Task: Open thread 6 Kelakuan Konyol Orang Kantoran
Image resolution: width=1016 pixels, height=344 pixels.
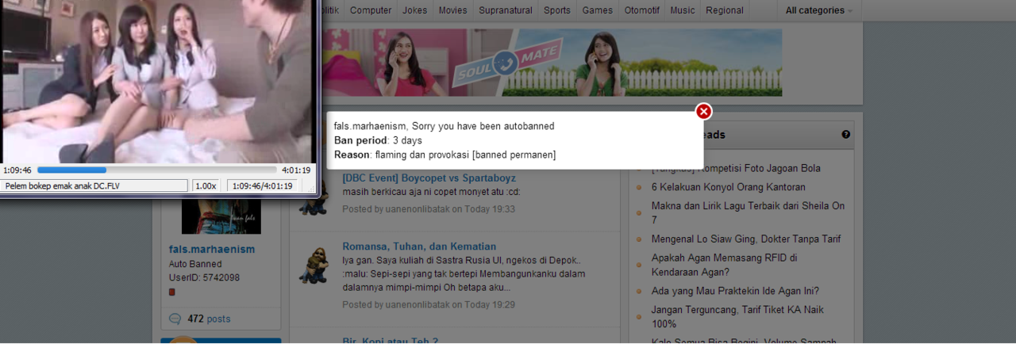Action: point(729,187)
